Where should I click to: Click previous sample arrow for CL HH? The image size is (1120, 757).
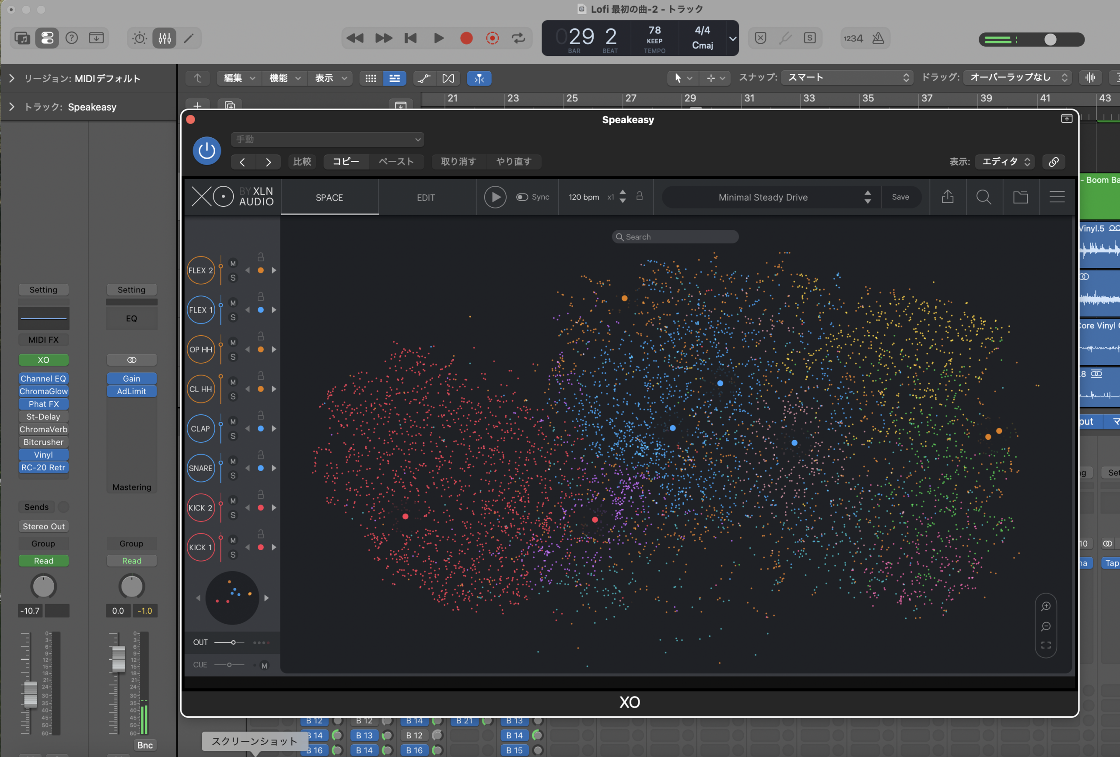tap(248, 389)
